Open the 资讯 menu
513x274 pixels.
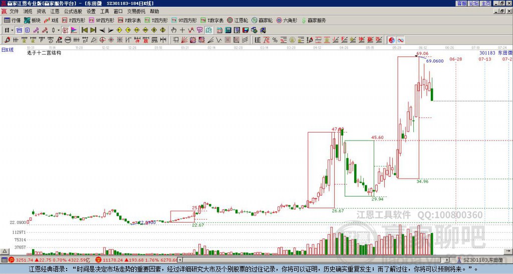(41, 11)
